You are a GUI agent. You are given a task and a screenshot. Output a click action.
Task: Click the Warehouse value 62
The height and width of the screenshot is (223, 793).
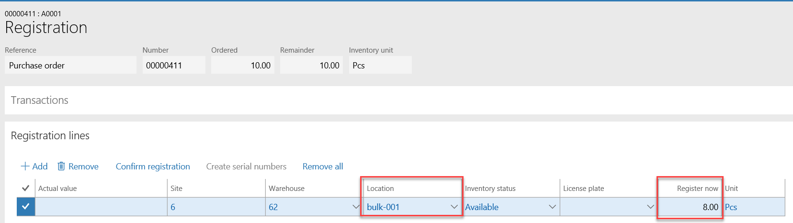(x=273, y=207)
